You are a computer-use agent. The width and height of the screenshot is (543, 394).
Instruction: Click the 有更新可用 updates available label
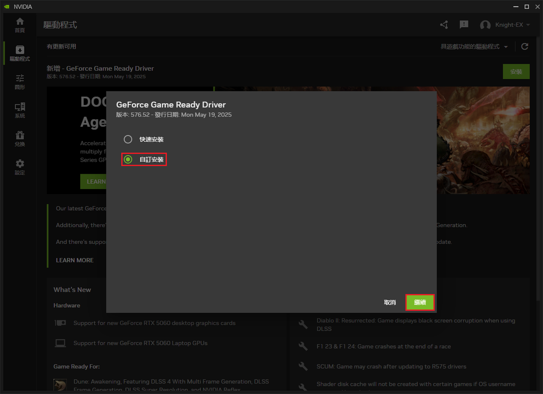pyautogui.click(x=61, y=46)
